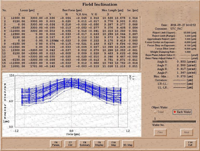Select row 8 V value 0.199
The height and width of the screenshot is (151, 200).
tap(50, 41)
